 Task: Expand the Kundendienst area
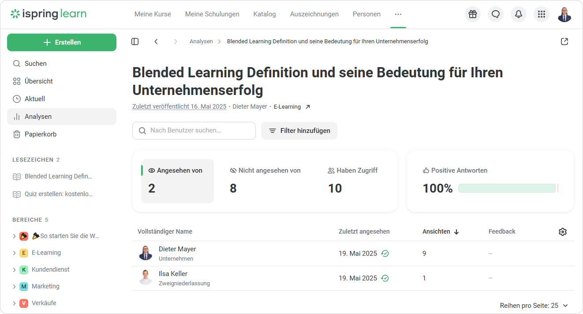[14, 270]
